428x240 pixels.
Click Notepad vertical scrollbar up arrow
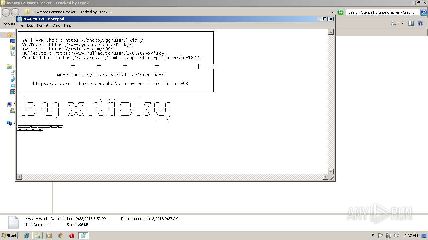(x=331, y=32)
